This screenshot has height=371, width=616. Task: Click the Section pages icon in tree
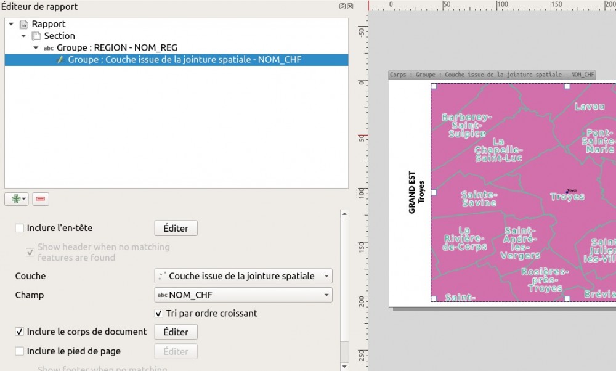point(36,36)
